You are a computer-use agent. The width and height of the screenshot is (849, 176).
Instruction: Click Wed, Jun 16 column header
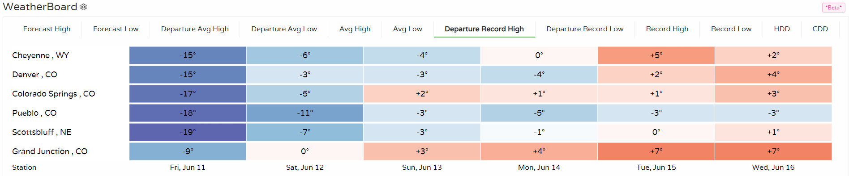coord(773,168)
